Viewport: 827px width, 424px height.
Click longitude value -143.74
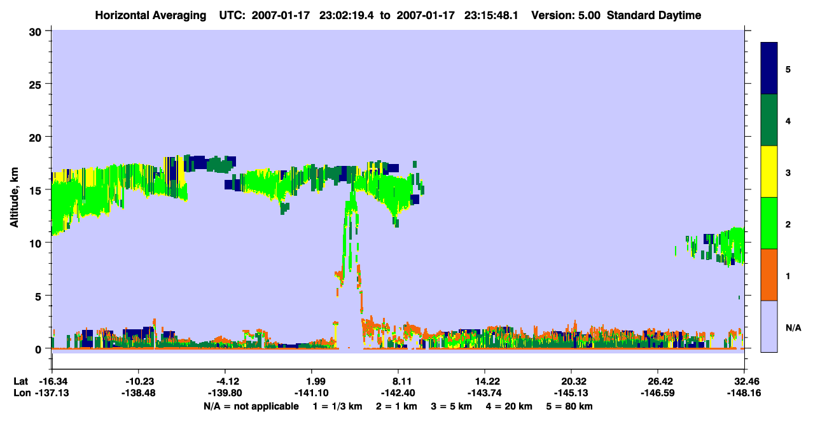coord(485,393)
